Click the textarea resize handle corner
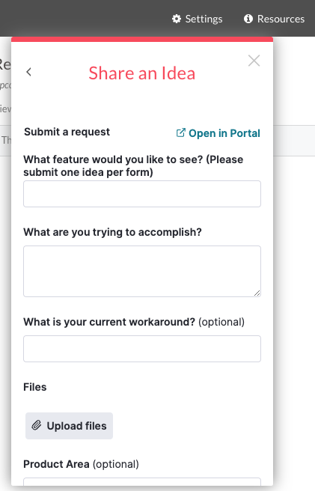Screen dimensions: 315x491 257,293
